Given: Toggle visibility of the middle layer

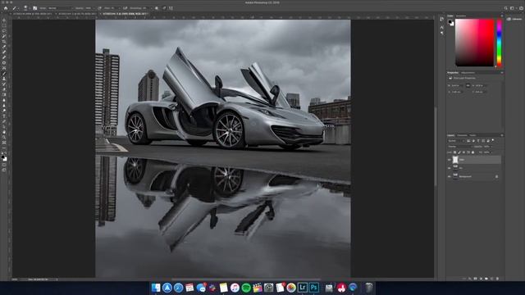Looking at the screenshot, I should (x=450, y=168).
